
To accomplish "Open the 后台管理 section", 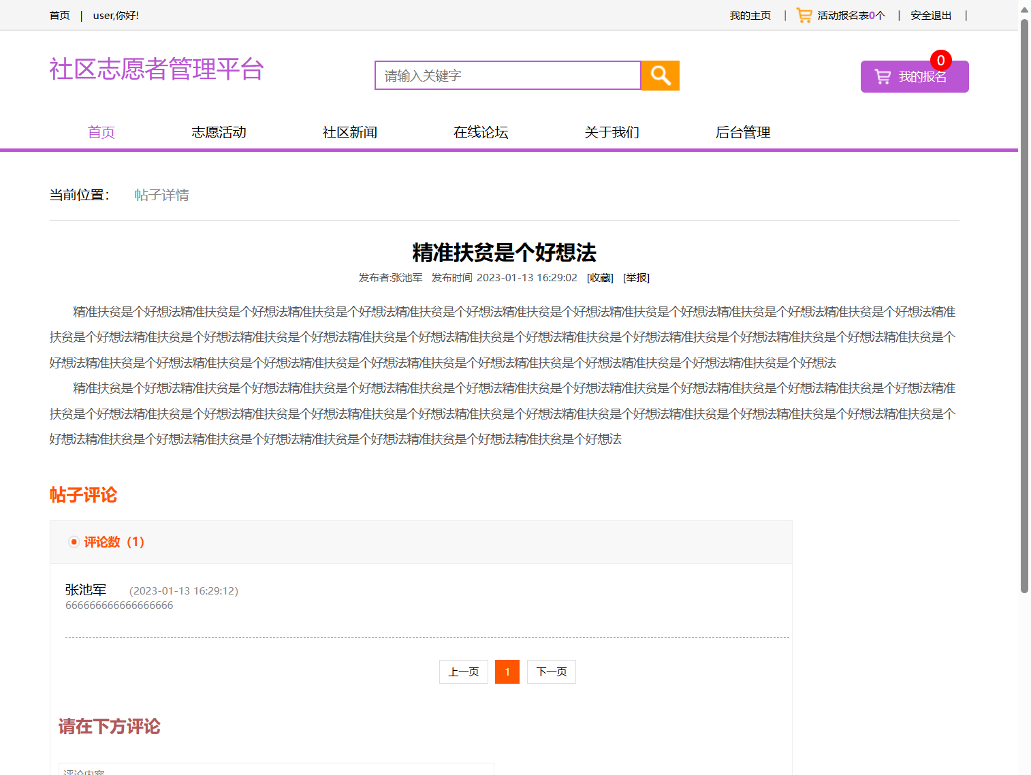I will pyautogui.click(x=742, y=132).
